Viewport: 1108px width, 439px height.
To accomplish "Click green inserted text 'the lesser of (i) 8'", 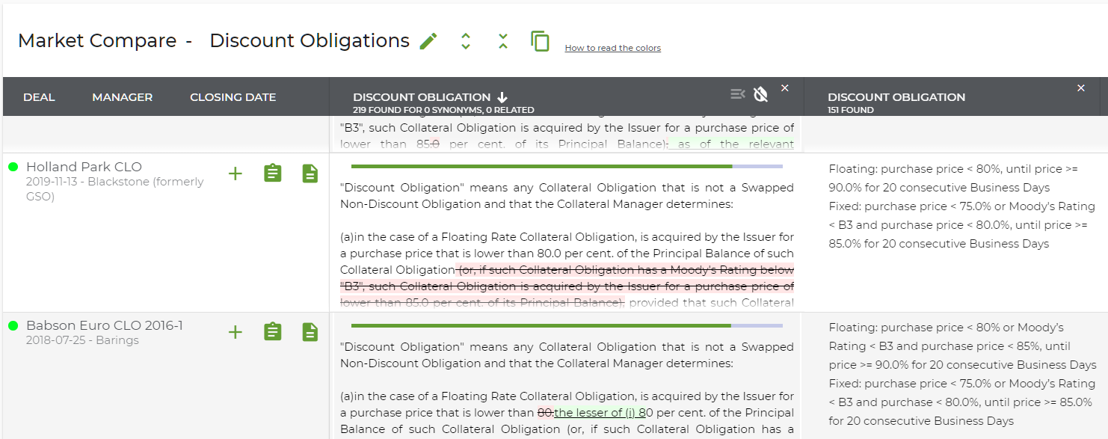I will [x=600, y=413].
